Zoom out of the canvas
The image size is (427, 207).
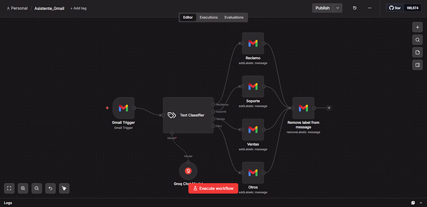37,188
